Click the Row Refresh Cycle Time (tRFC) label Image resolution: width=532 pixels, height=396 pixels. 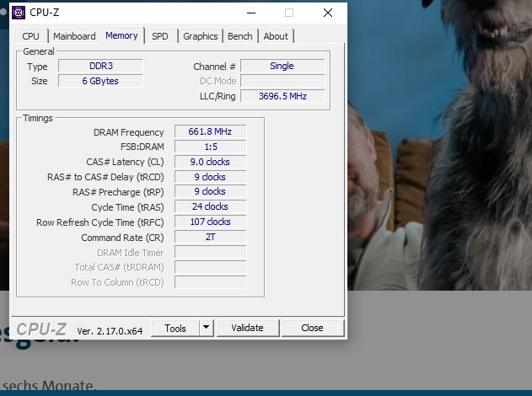click(100, 222)
